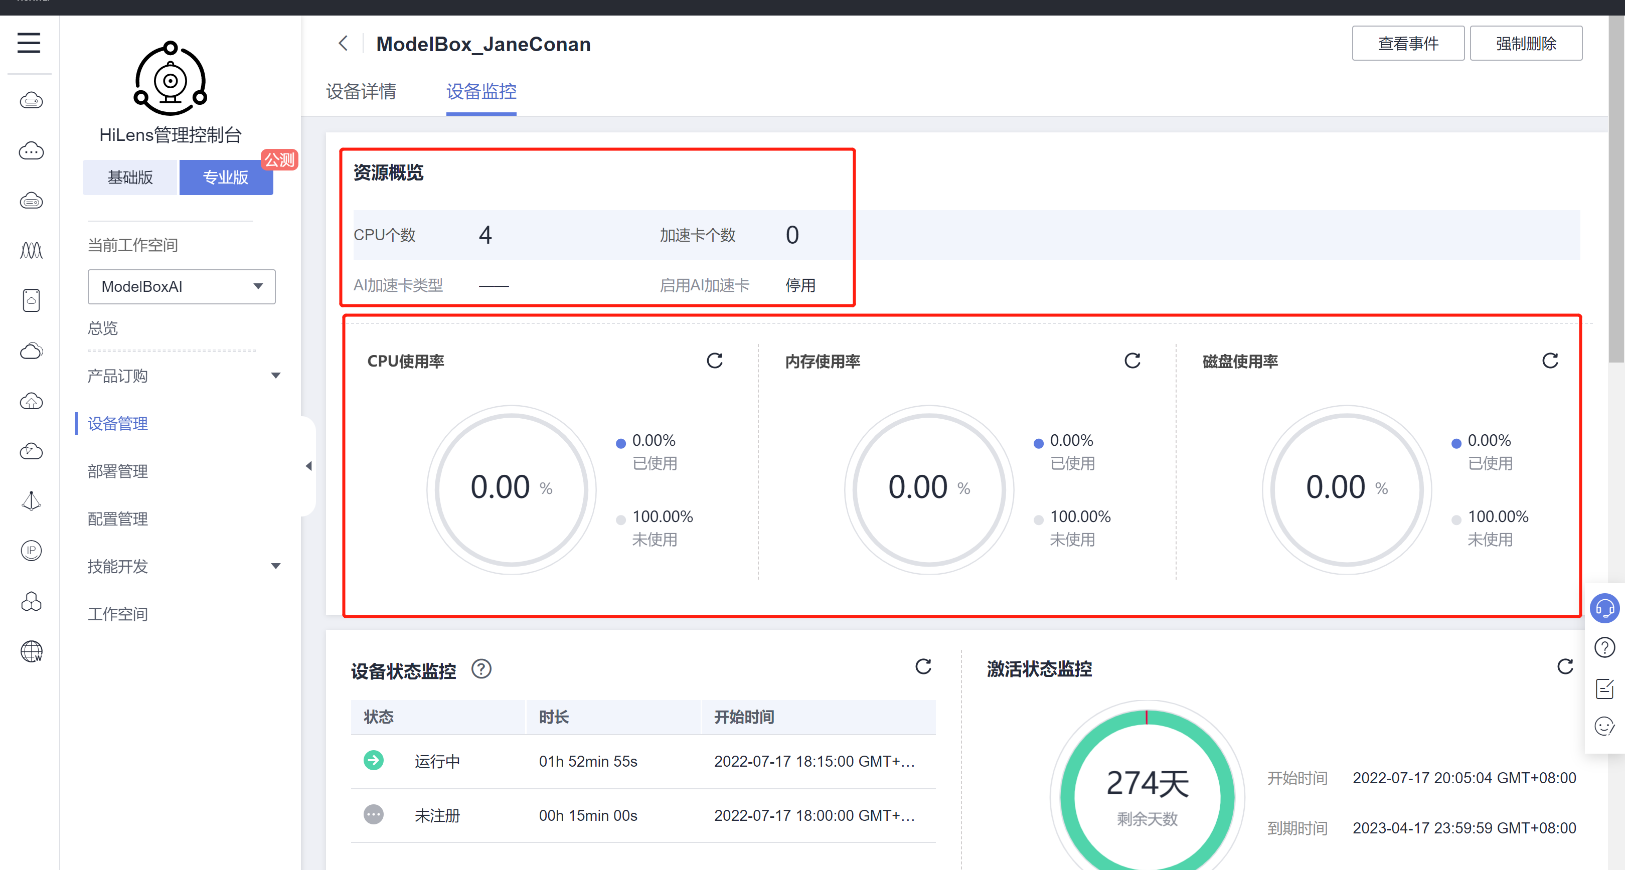Switch to 基础版 edition
The width and height of the screenshot is (1625, 870).
click(x=130, y=178)
